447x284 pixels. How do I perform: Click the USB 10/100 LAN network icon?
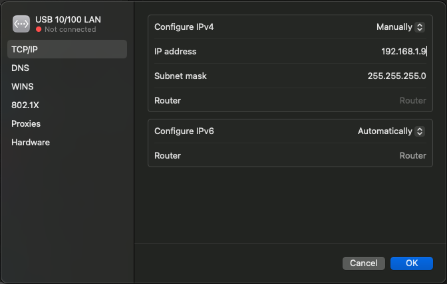(21, 24)
